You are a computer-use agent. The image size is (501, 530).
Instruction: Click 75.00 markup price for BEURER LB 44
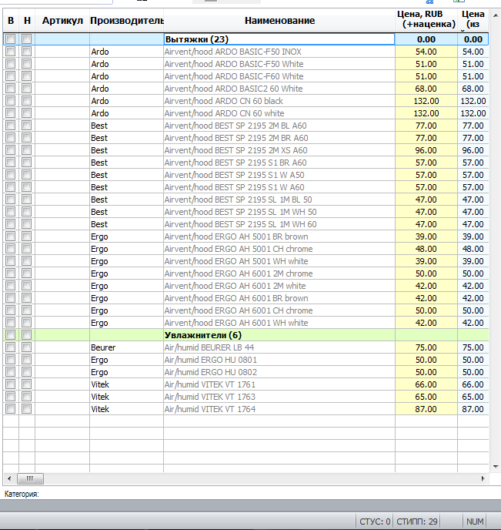coord(426,347)
